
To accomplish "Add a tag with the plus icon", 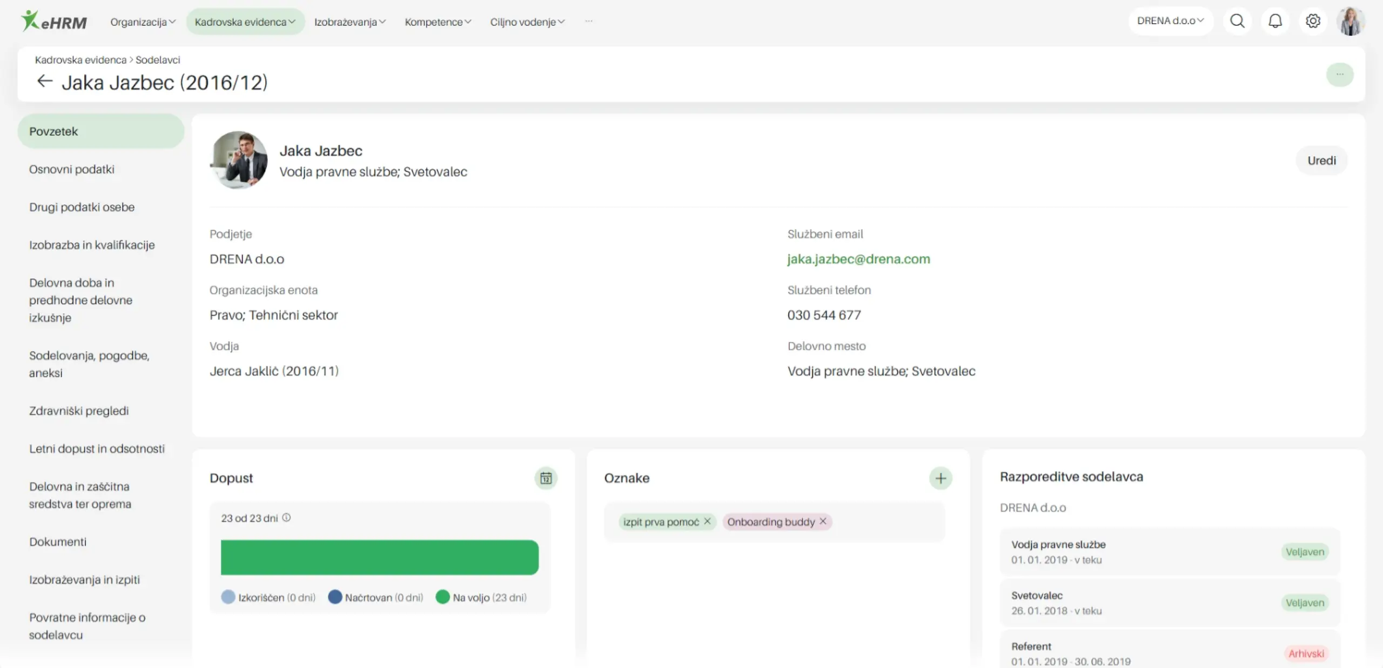I will click(940, 478).
